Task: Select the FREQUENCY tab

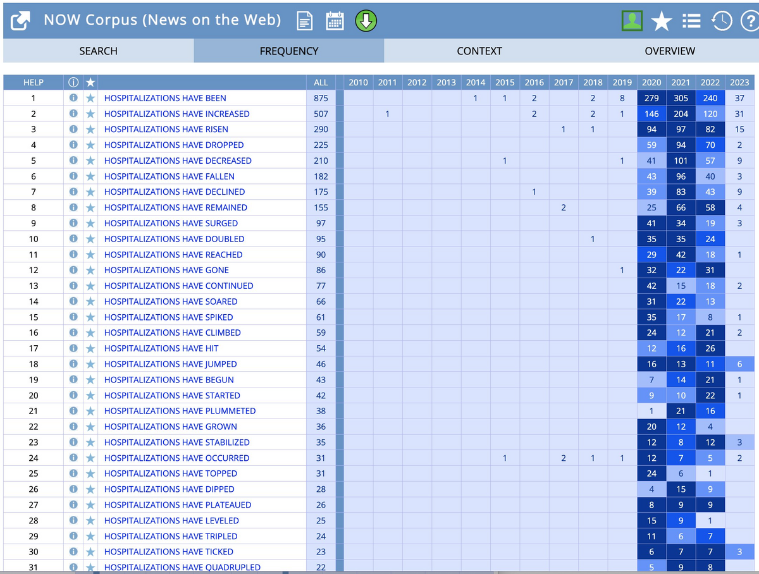Action: [x=288, y=51]
